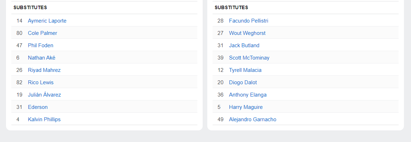
Task: Select Kalvin Phillips link
Action: [44, 119]
